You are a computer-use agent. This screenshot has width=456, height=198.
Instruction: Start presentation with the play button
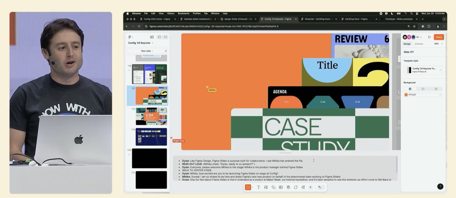tap(429, 37)
